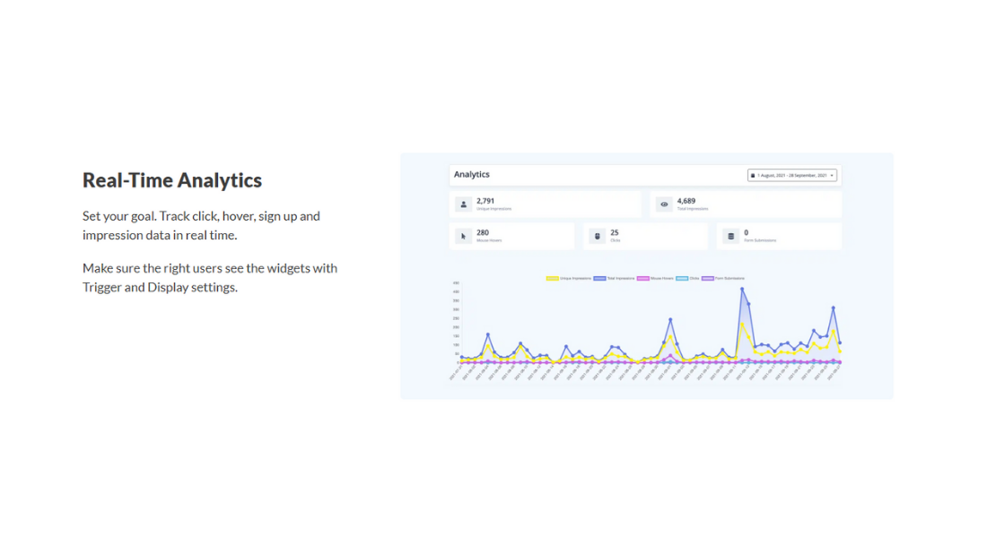987x538 pixels.
Task: Click the yellow Unique Impressions color swatch
Action: [552, 278]
